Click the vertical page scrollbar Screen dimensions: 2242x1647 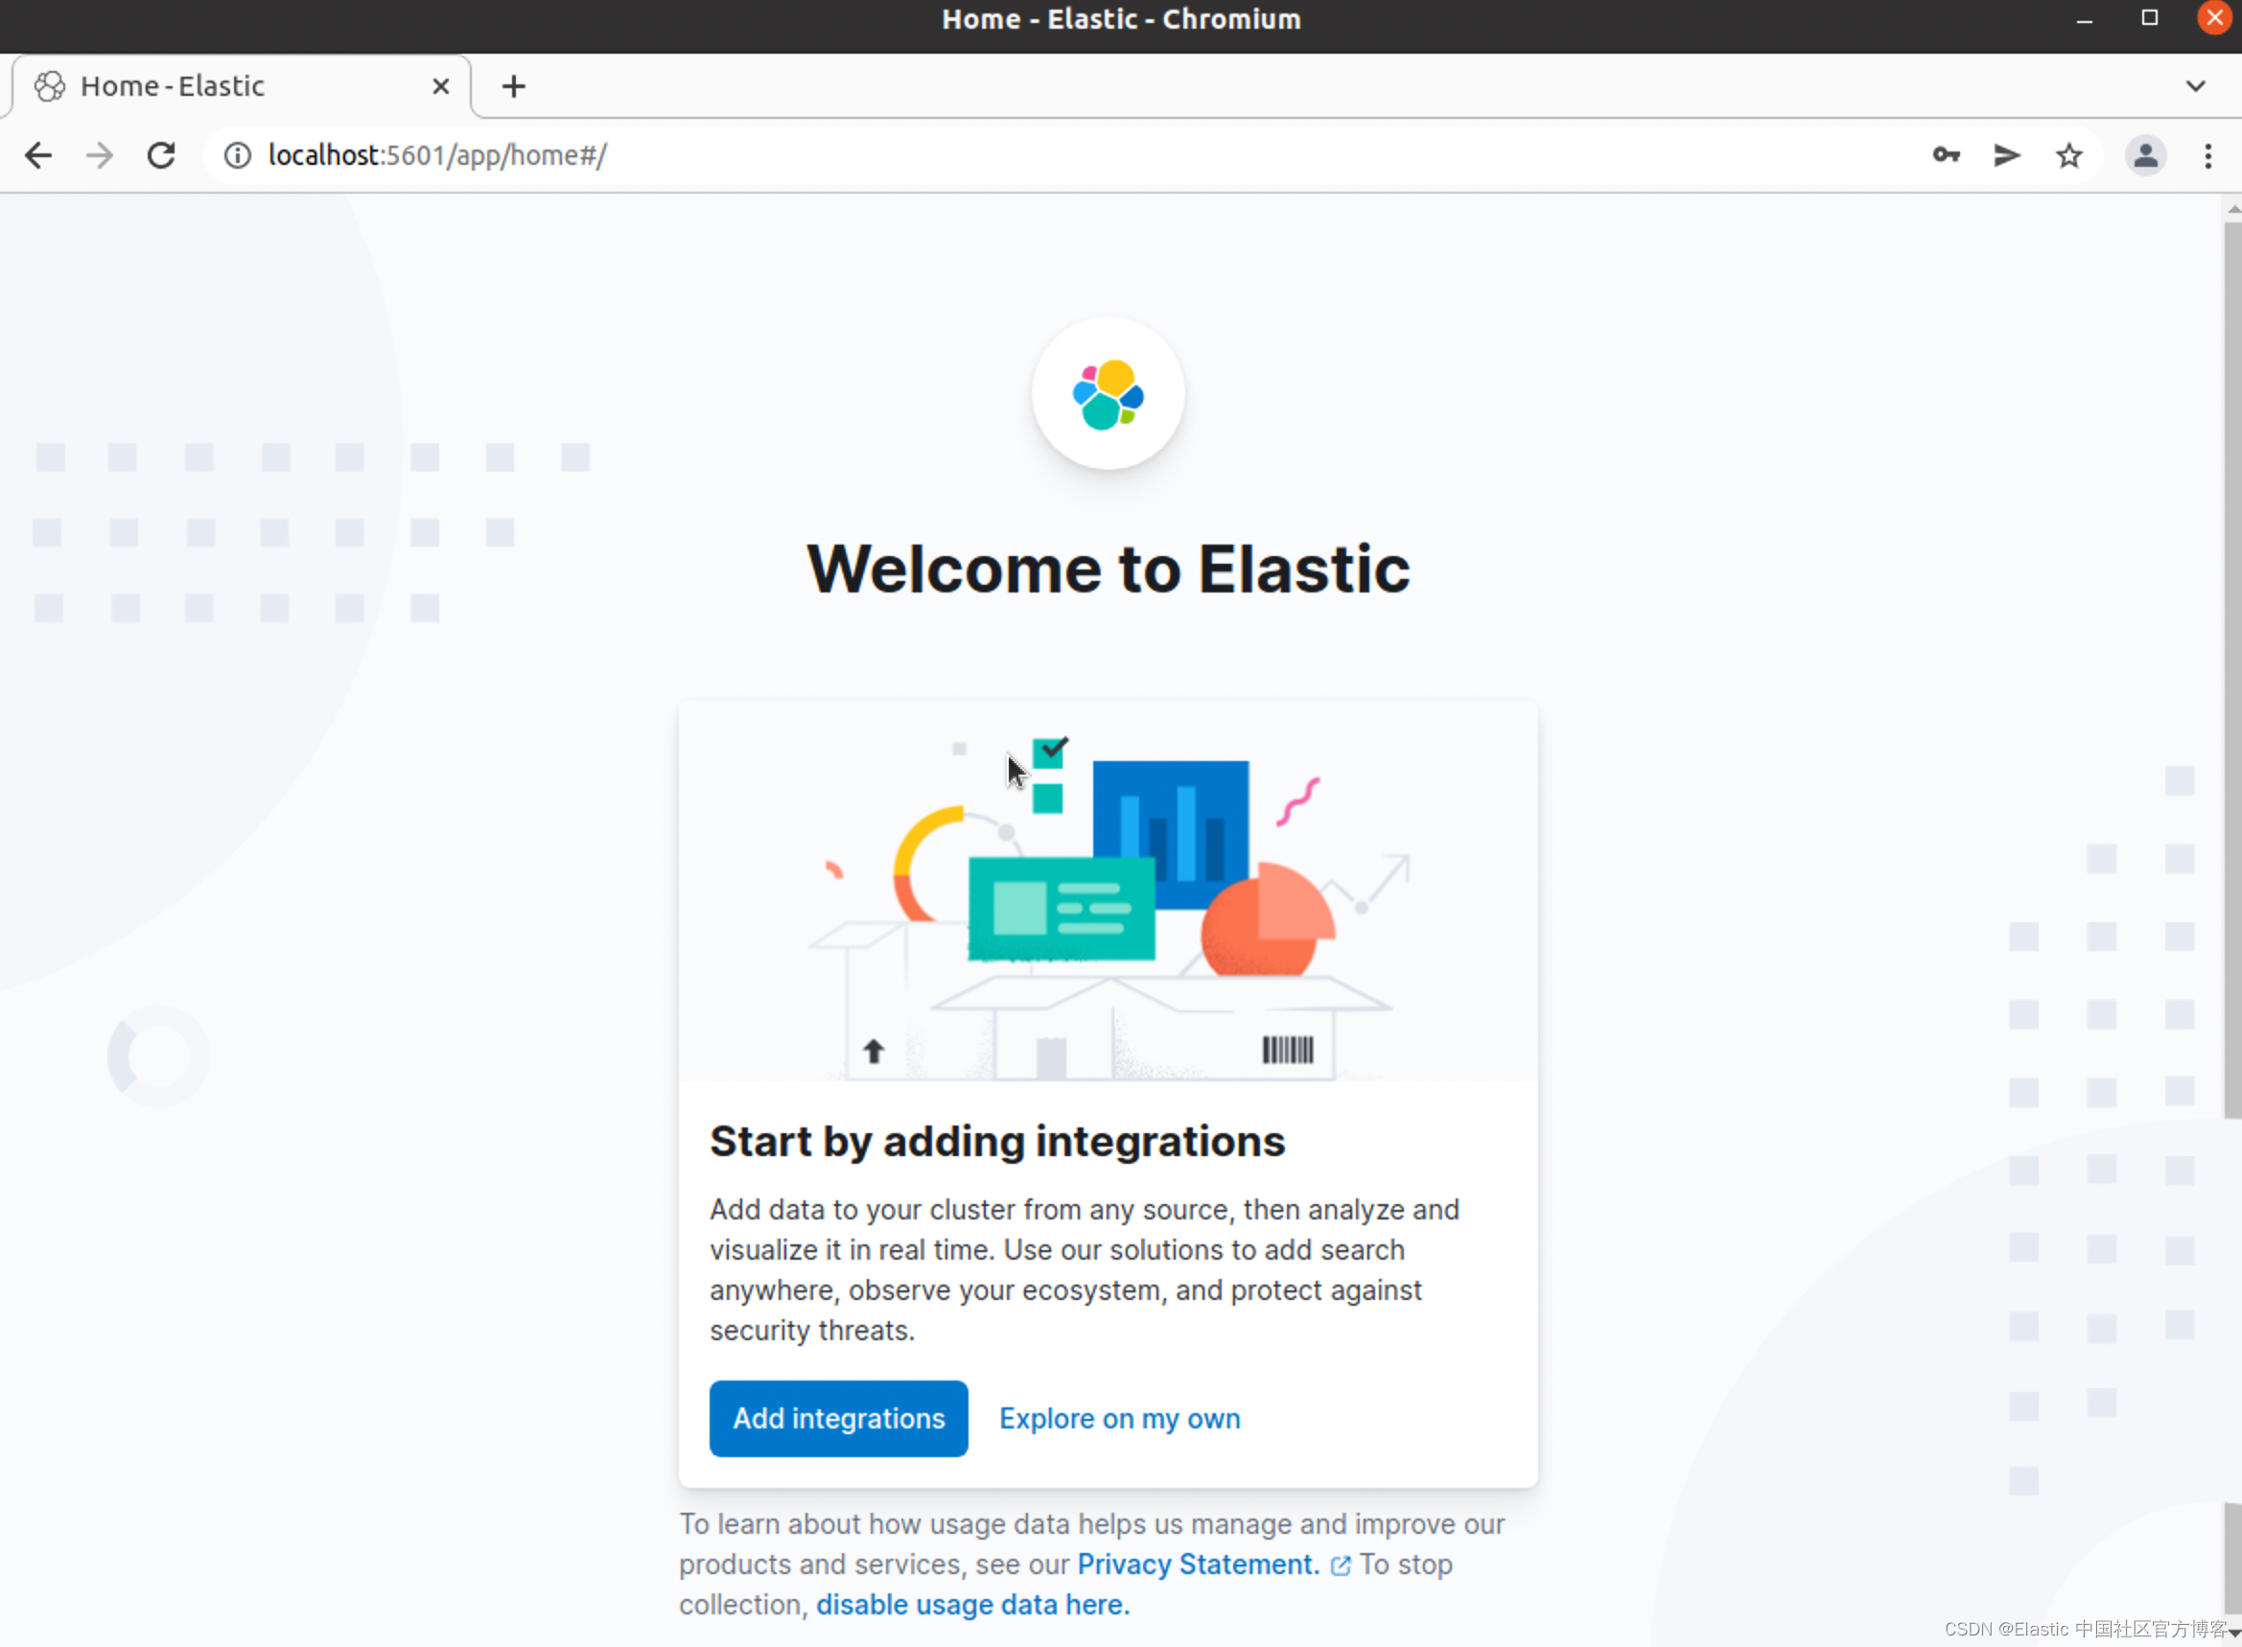pos(2231,668)
